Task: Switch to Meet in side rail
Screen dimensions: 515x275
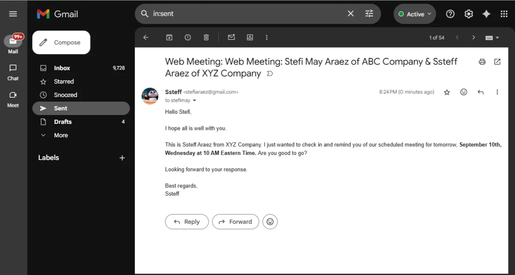Action: click(x=13, y=99)
